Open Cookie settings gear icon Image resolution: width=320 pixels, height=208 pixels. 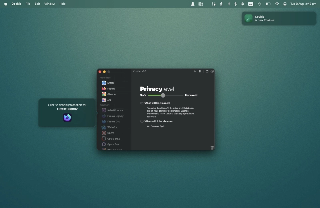(x=212, y=72)
